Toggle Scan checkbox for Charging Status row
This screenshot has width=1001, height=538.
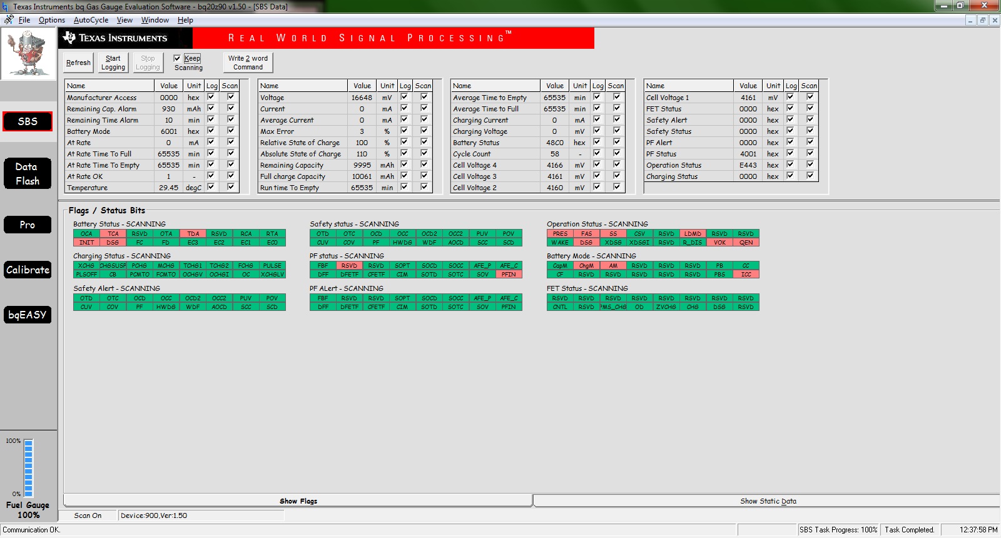click(x=810, y=176)
